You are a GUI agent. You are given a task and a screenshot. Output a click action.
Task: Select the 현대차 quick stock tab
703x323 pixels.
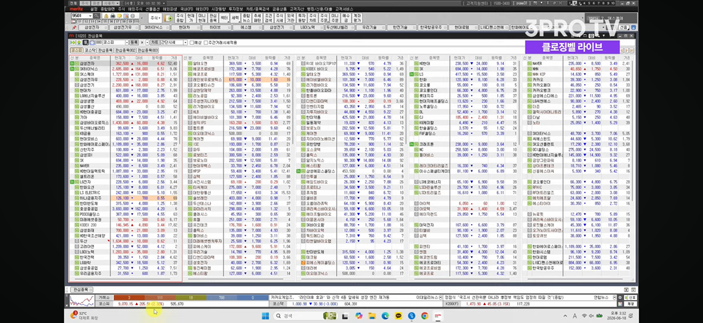[x=185, y=28]
